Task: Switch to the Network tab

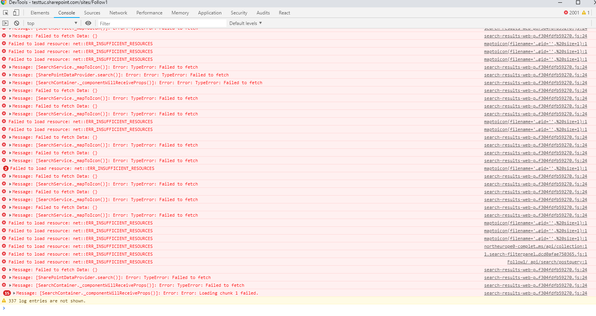Action: point(118,12)
